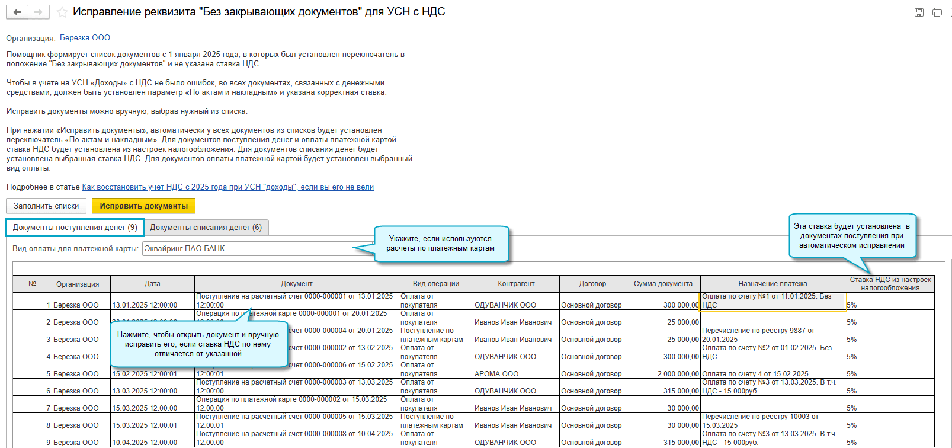Image resolution: width=952 pixels, height=448 pixels.
Task: Switch to Документы поступления денег tab
Action: [x=75, y=228]
